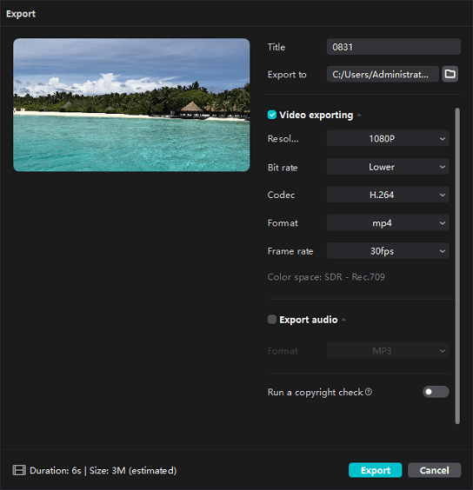Open the Resolution dropdown showing 1080P
Screen dimensions: 473x490
(388, 138)
